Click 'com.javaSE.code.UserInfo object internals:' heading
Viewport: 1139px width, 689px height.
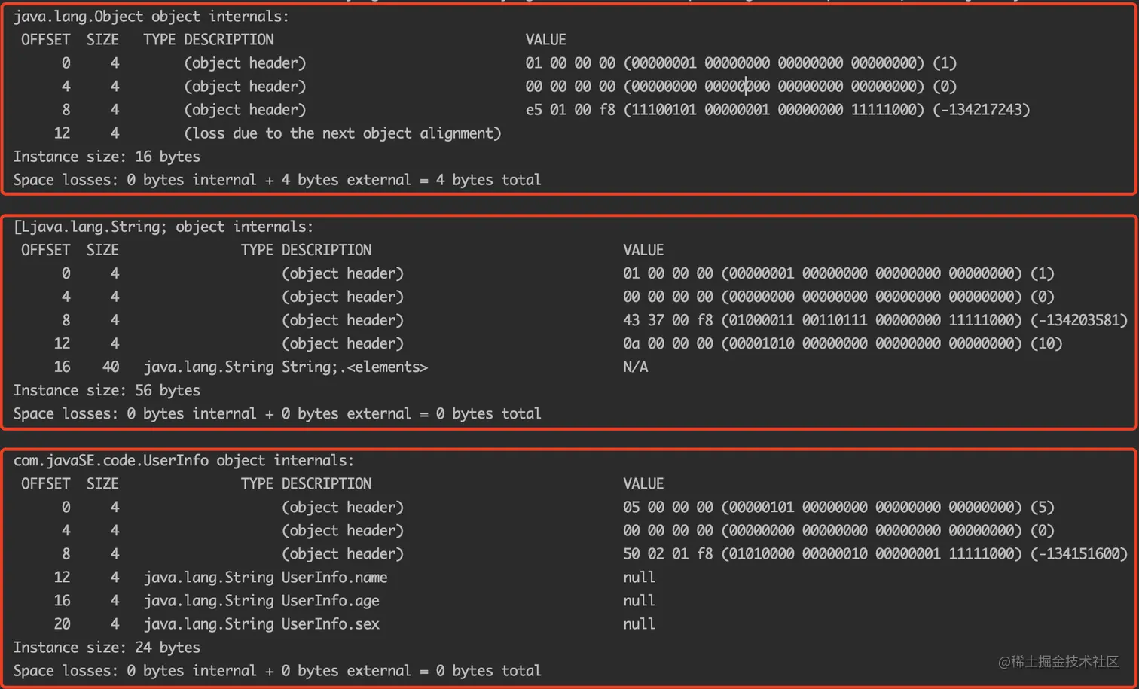pyautogui.click(x=183, y=460)
